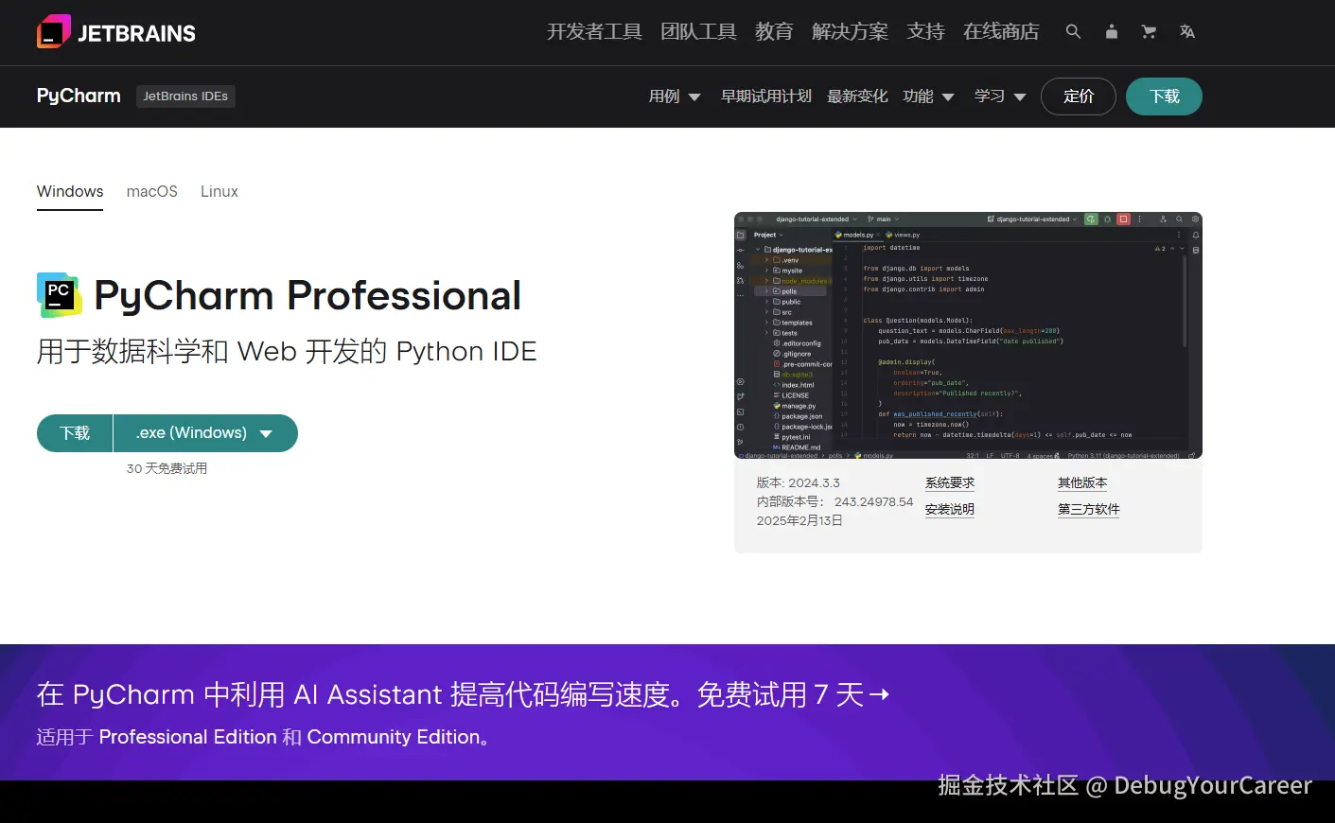Expand the 用例 dropdown
Screen dimensions: 1335x823
pyautogui.click(x=675, y=96)
